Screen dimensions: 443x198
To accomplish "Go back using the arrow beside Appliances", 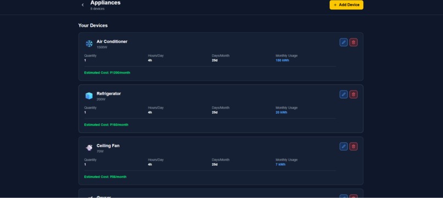I will (82, 5).
